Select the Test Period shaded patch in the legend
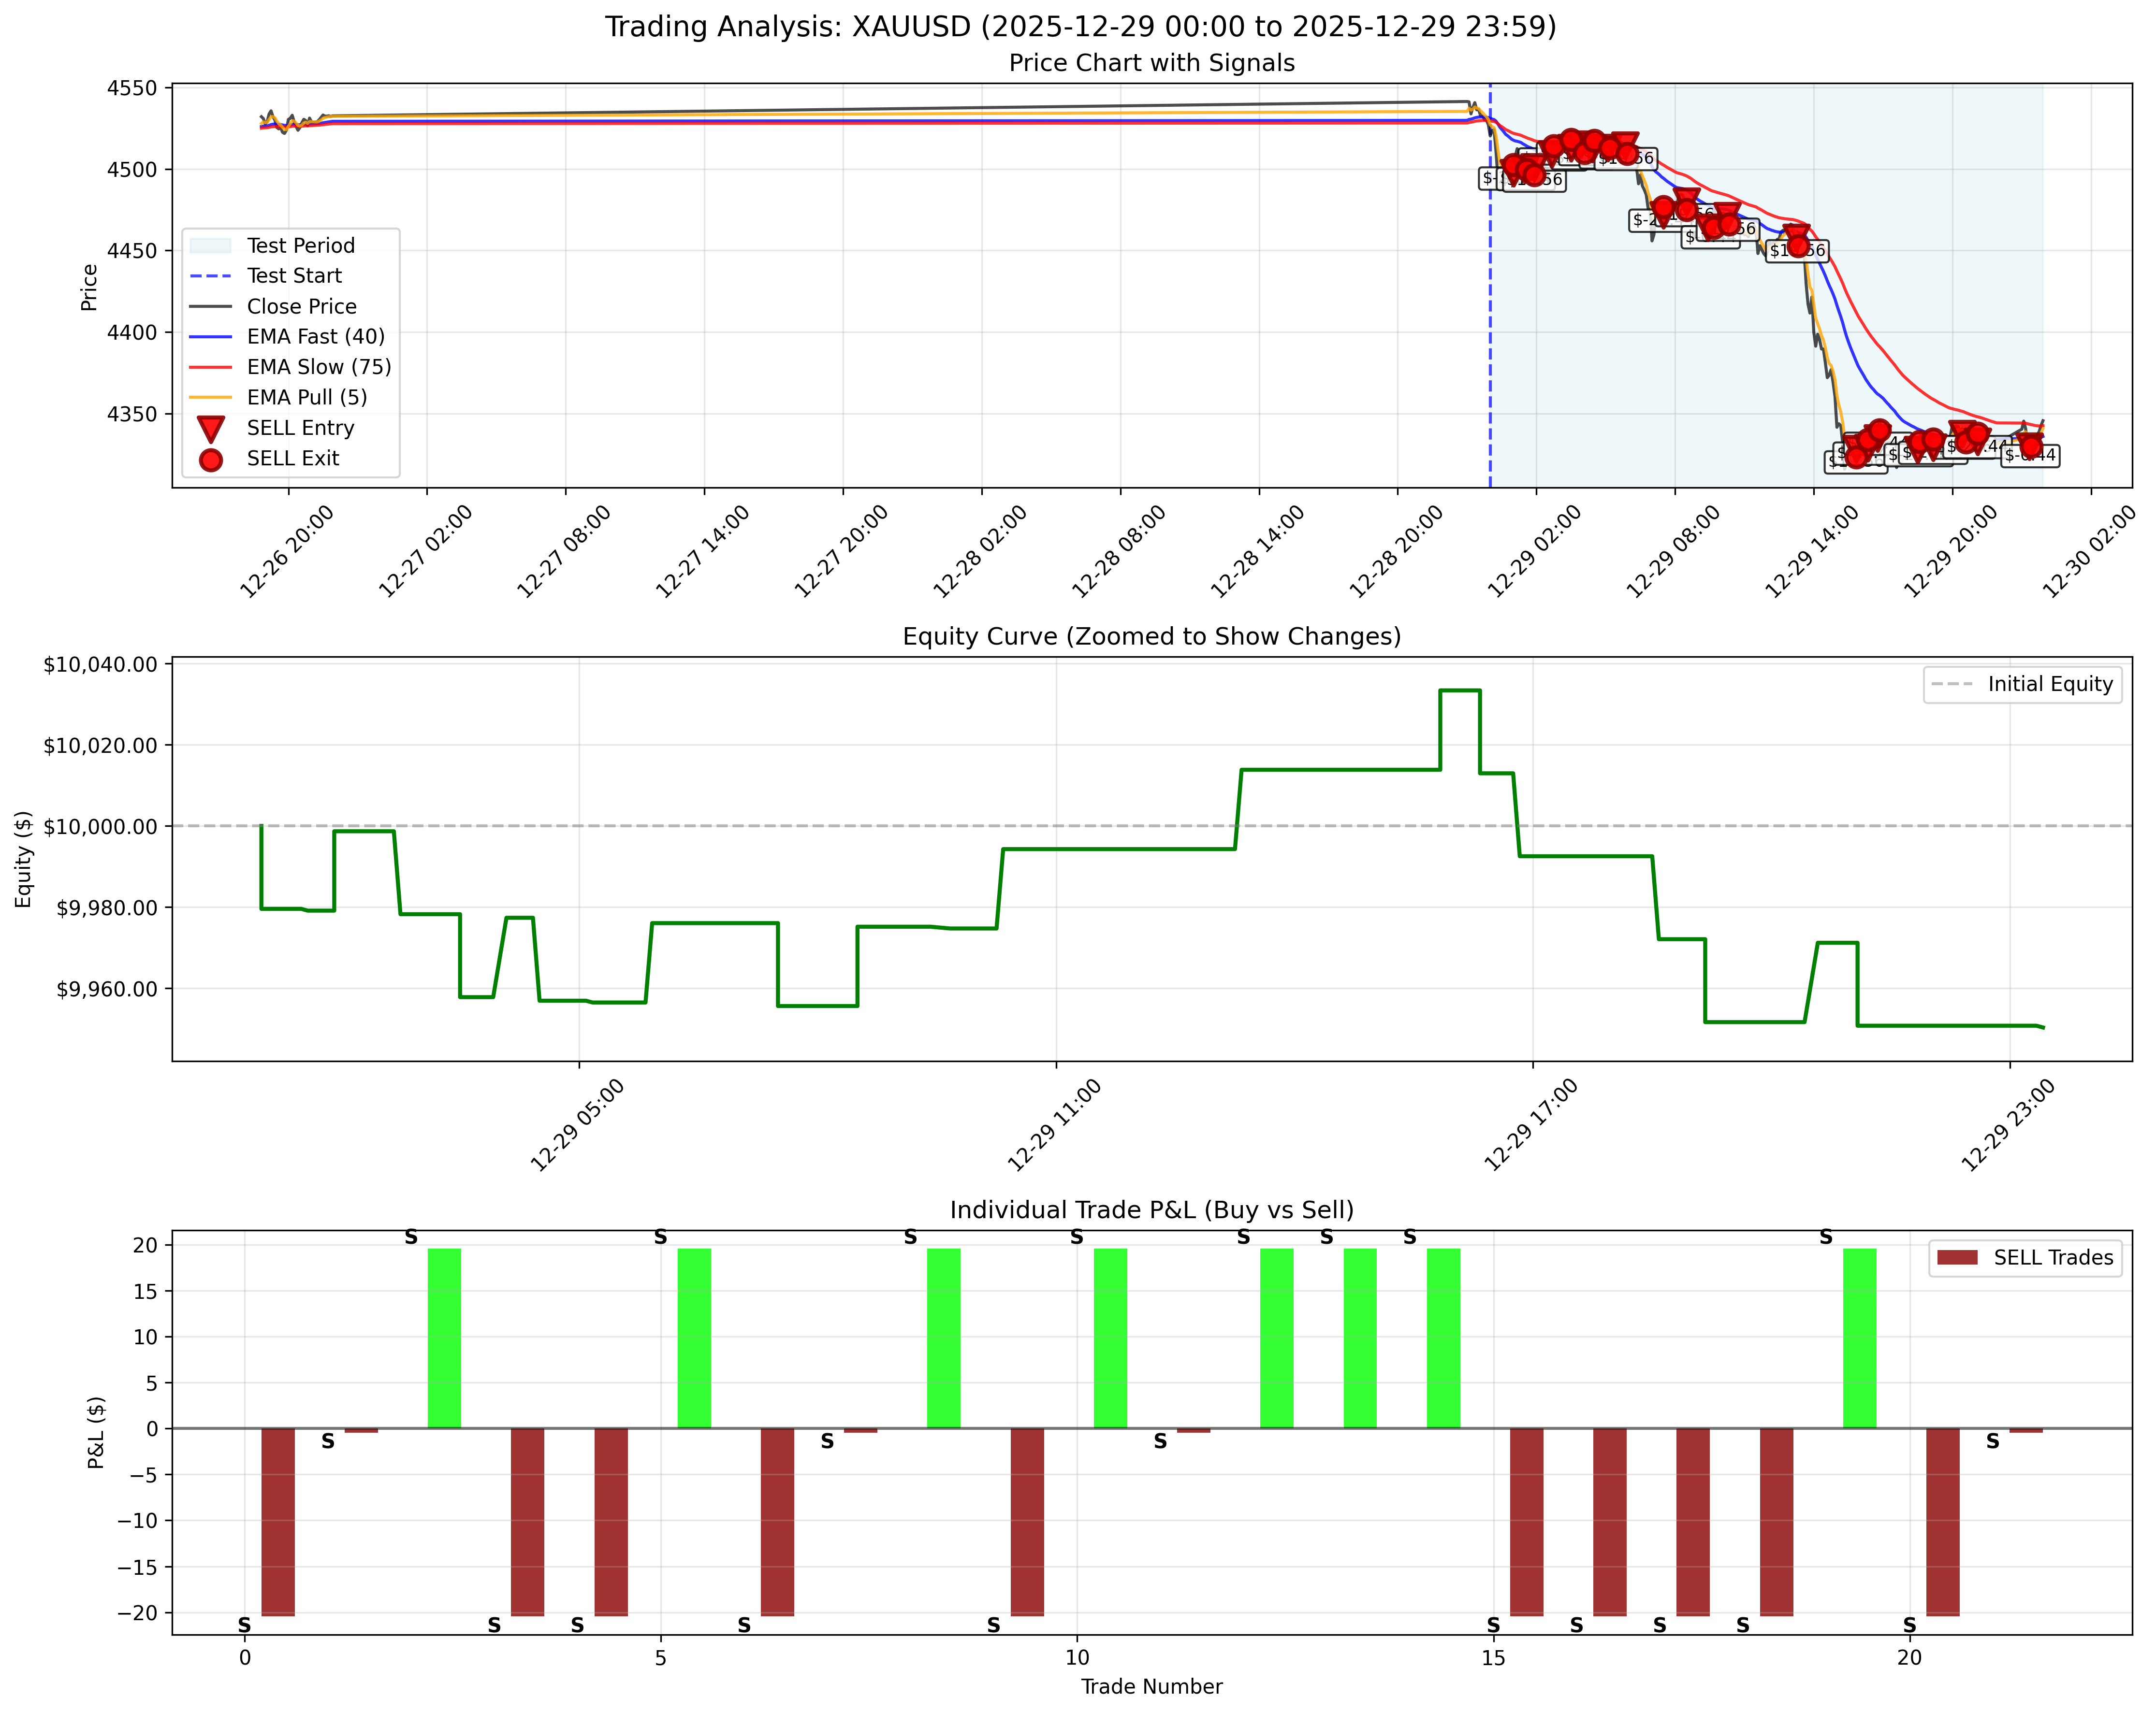Image resolution: width=2156 pixels, height=1712 pixels. (211, 245)
